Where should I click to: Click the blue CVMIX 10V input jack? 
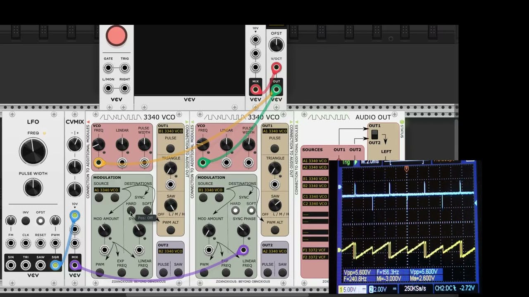75,215
